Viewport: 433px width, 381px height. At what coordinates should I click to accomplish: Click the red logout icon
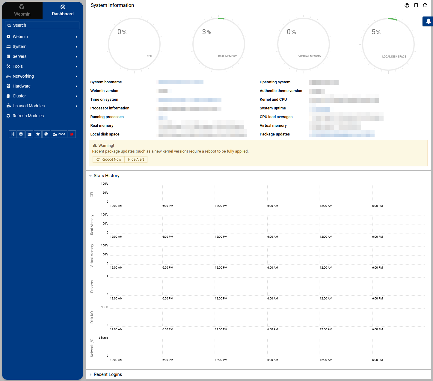coord(72,134)
